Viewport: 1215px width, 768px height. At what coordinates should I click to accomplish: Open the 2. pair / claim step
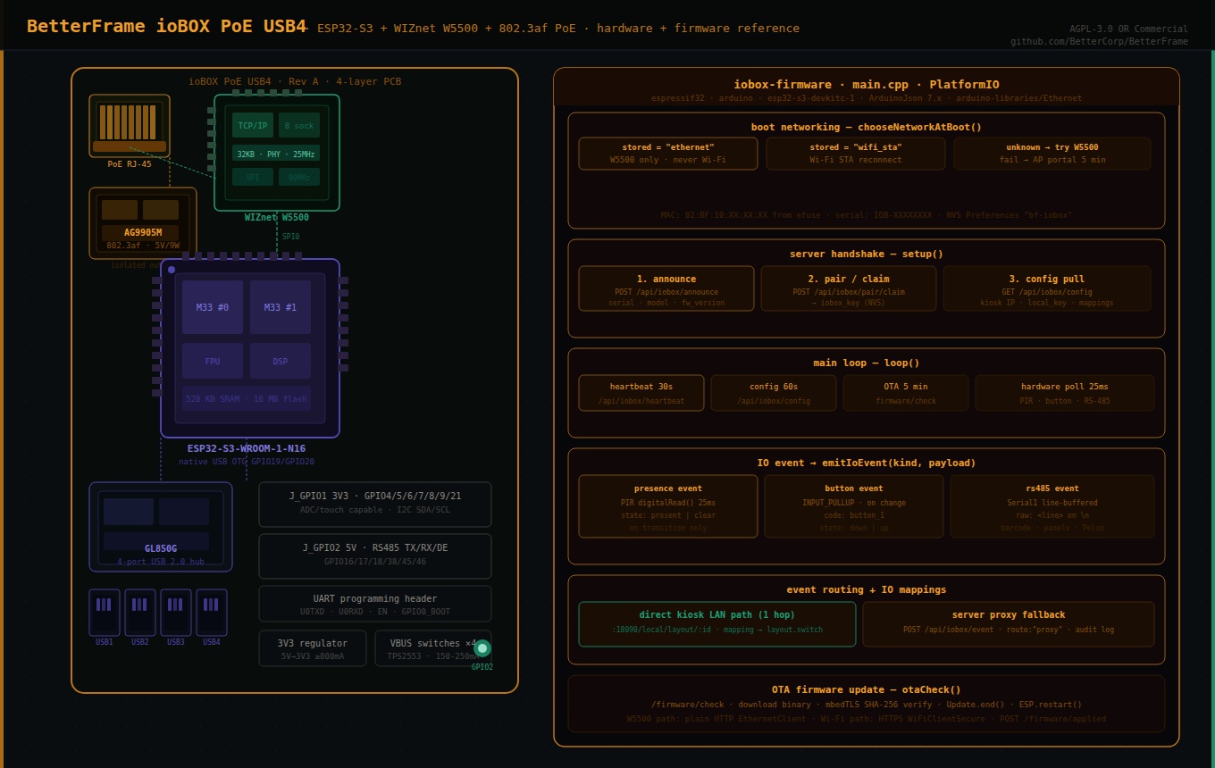(x=849, y=288)
